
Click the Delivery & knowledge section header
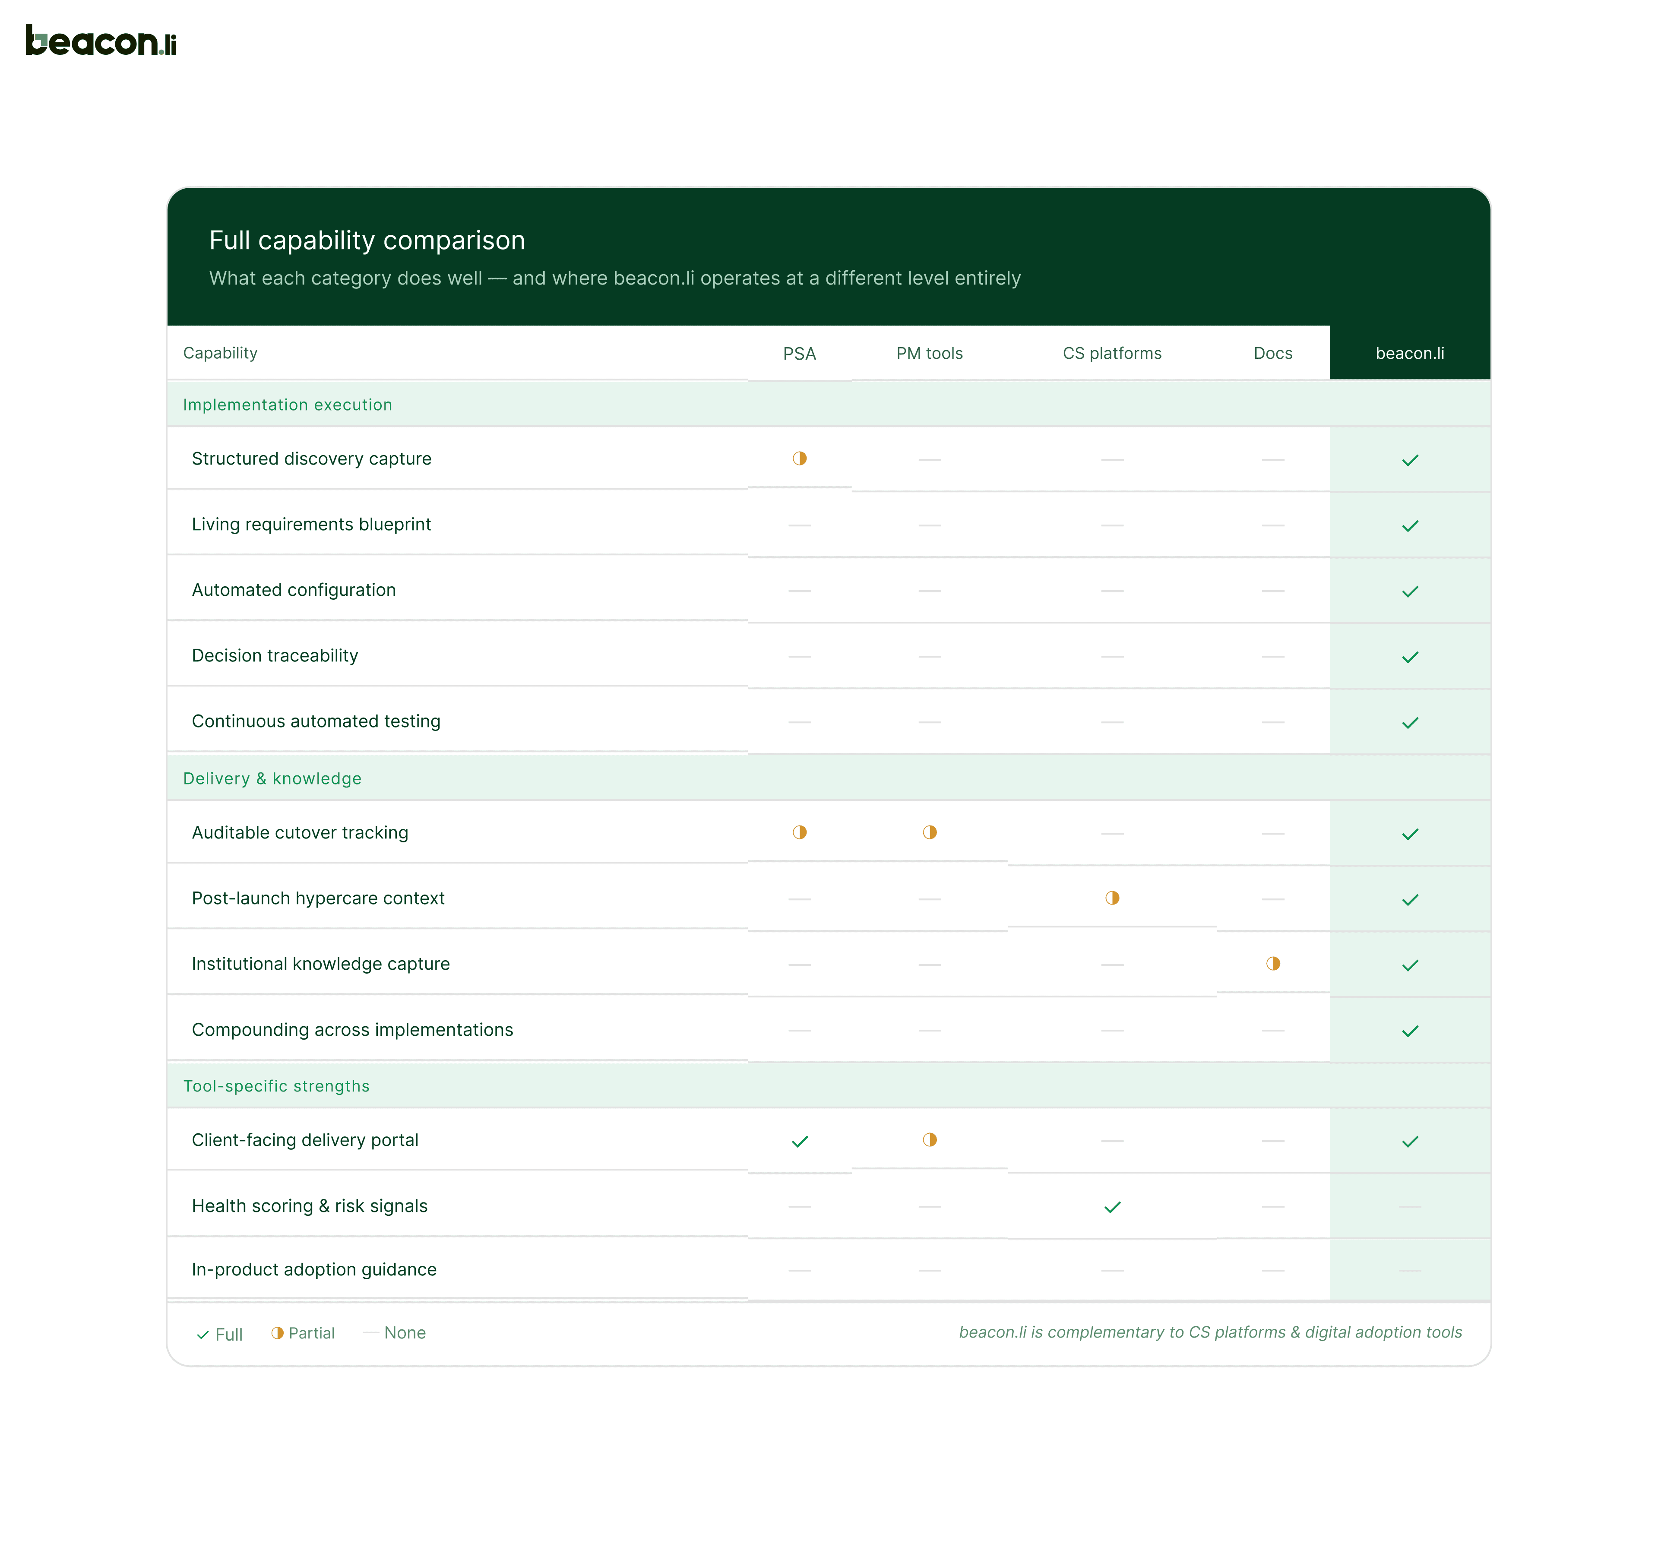click(272, 778)
